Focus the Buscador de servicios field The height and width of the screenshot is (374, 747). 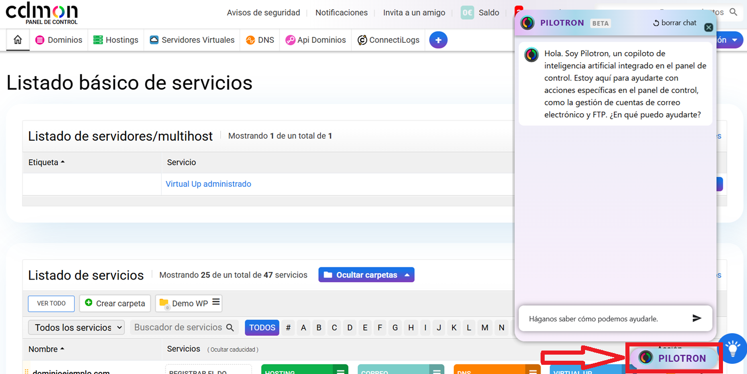[184, 328]
